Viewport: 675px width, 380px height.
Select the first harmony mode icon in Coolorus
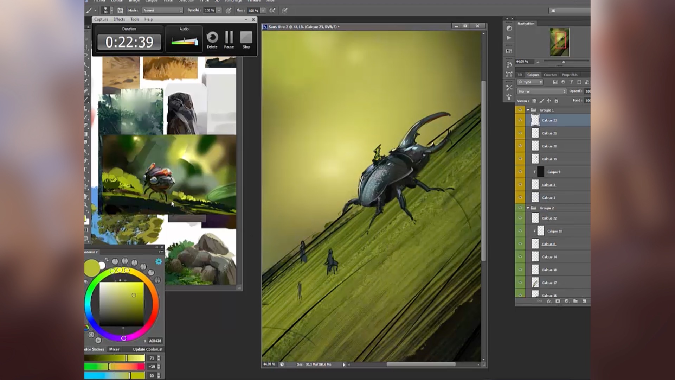(x=115, y=261)
